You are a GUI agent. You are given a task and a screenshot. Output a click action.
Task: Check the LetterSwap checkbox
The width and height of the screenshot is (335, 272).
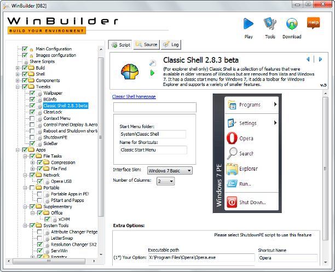(40, 238)
